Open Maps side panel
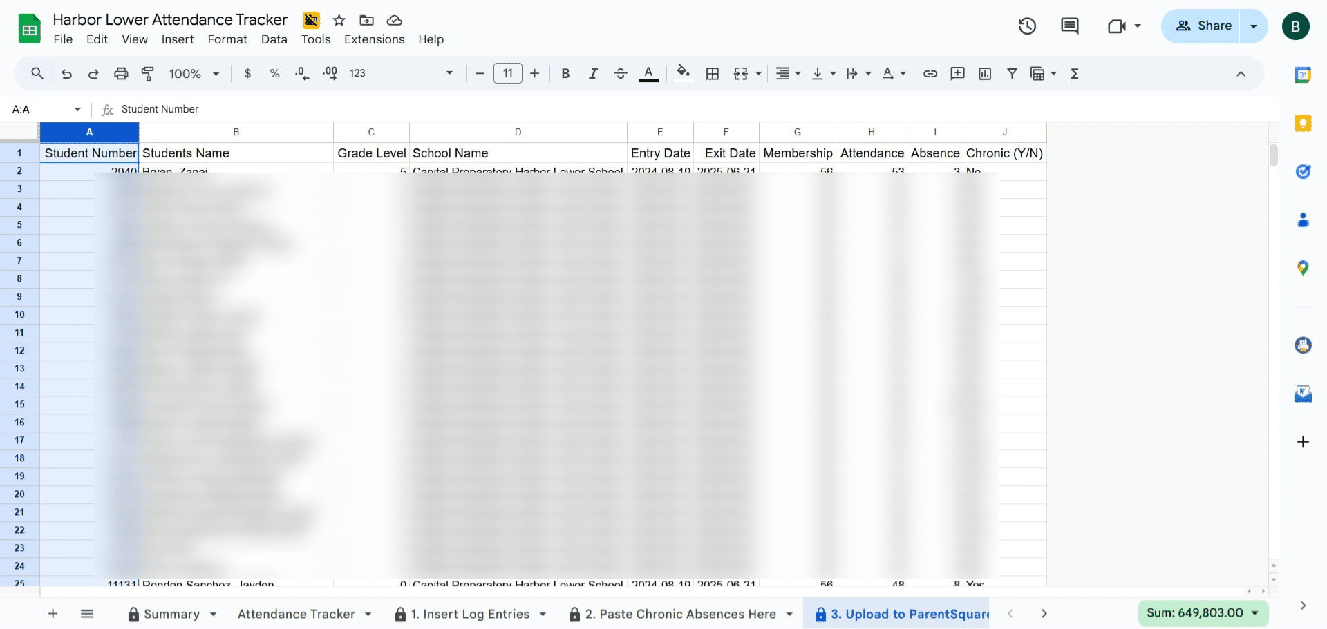This screenshot has width=1327, height=629. pos(1303,269)
